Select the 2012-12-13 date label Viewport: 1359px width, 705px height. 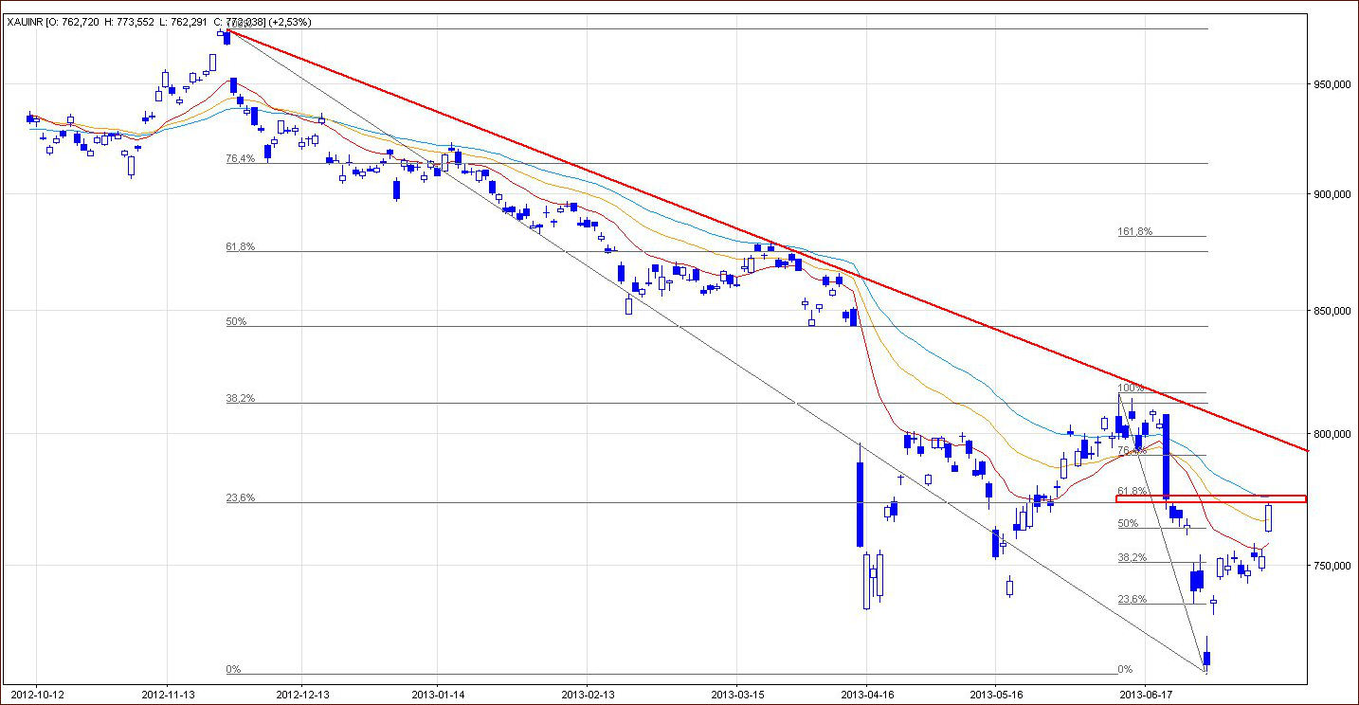pos(301,694)
